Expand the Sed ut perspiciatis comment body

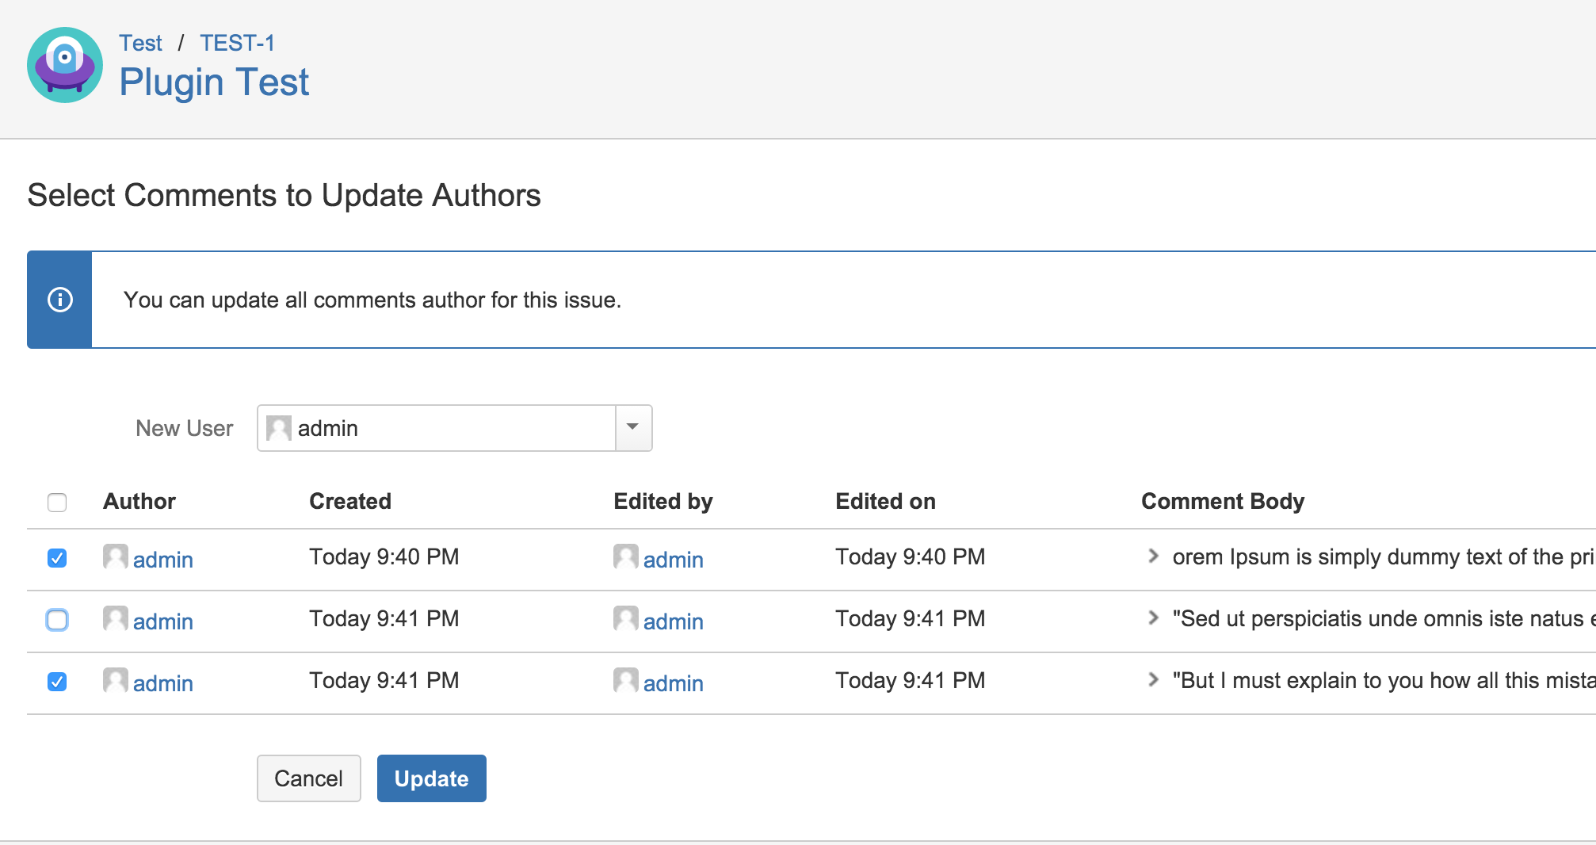[x=1153, y=618]
